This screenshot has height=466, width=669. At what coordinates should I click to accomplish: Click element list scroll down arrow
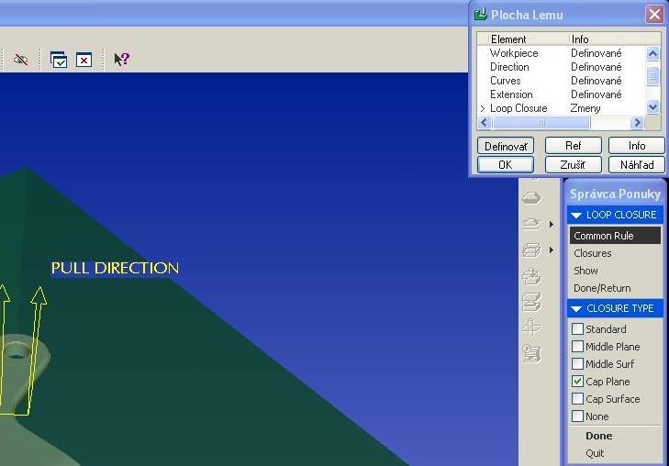(652, 106)
